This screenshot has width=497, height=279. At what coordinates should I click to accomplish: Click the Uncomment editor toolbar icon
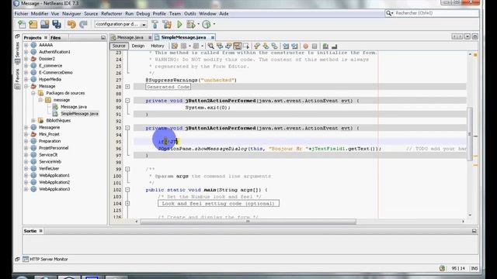click(334, 46)
